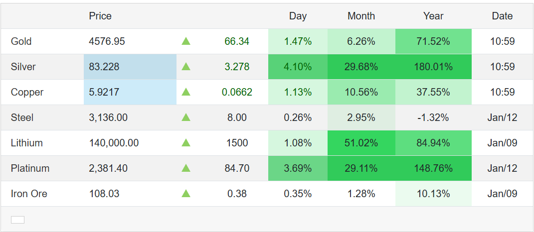
Task: Sort by the Day column header
Action: click(x=298, y=16)
